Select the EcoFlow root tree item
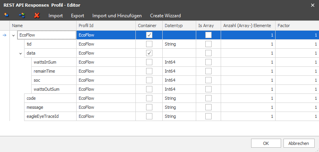The image size is (319, 152). point(47,35)
